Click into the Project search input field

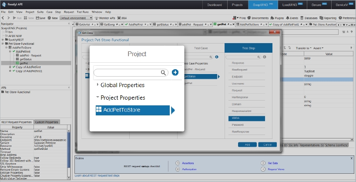pyautogui.click(x=128, y=73)
